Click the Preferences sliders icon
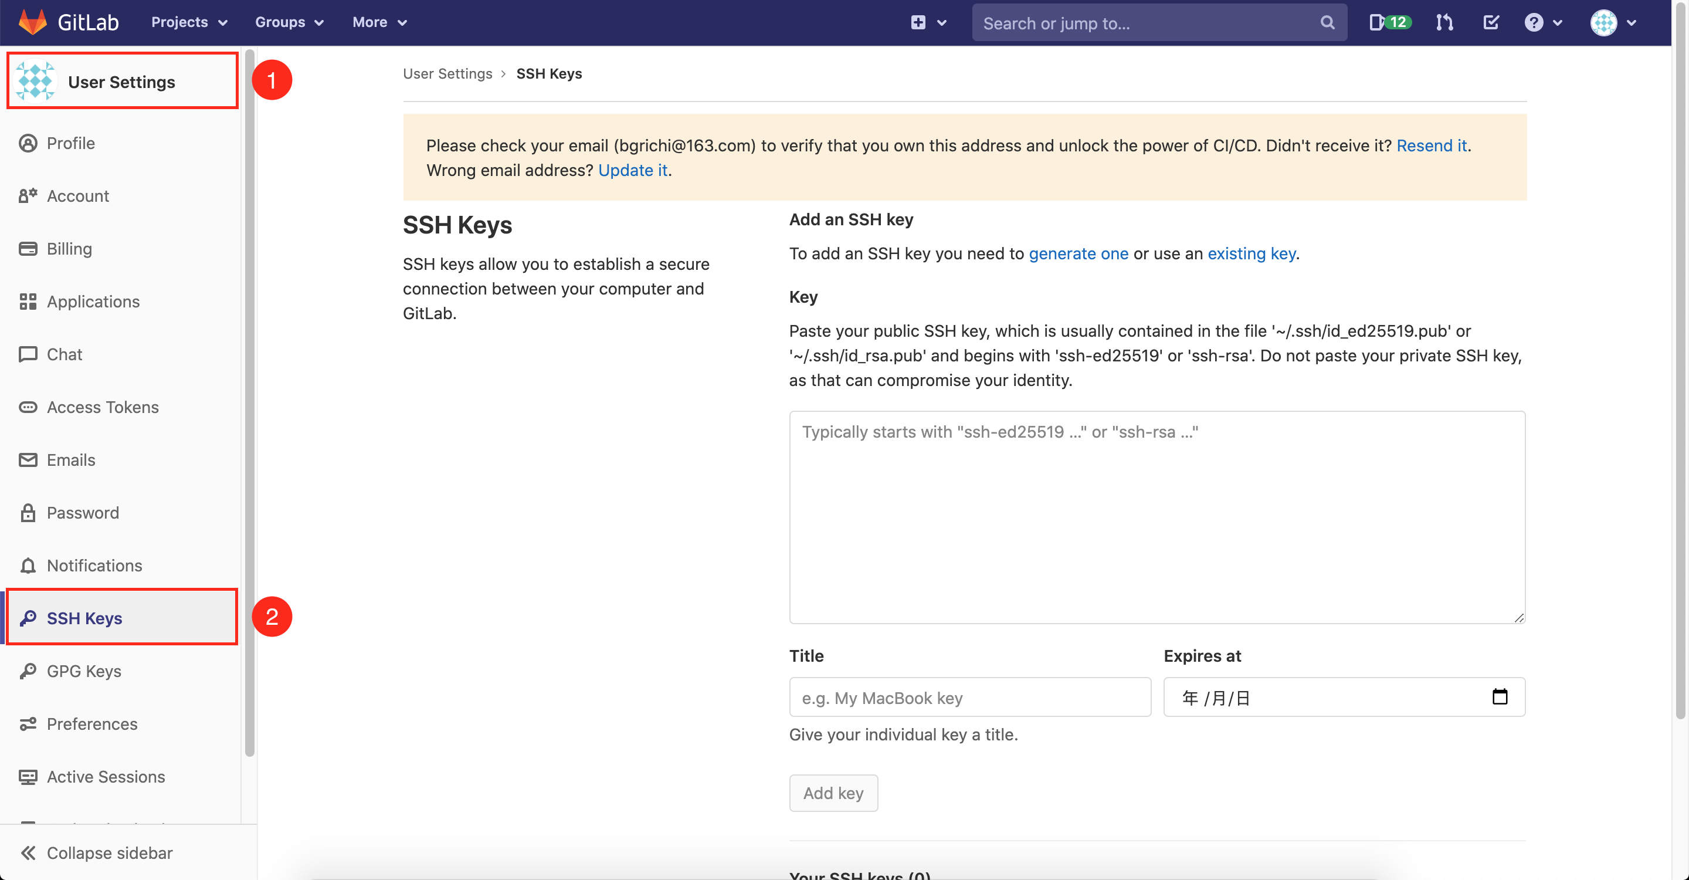 tap(28, 723)
